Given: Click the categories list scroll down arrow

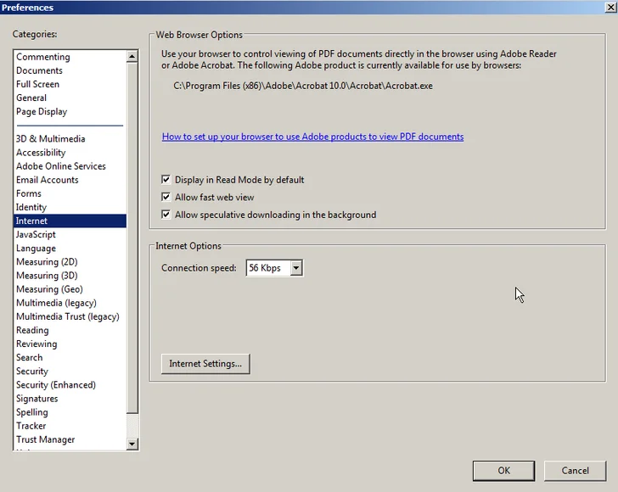Looking at the screenshot, I should click(132, 444).
